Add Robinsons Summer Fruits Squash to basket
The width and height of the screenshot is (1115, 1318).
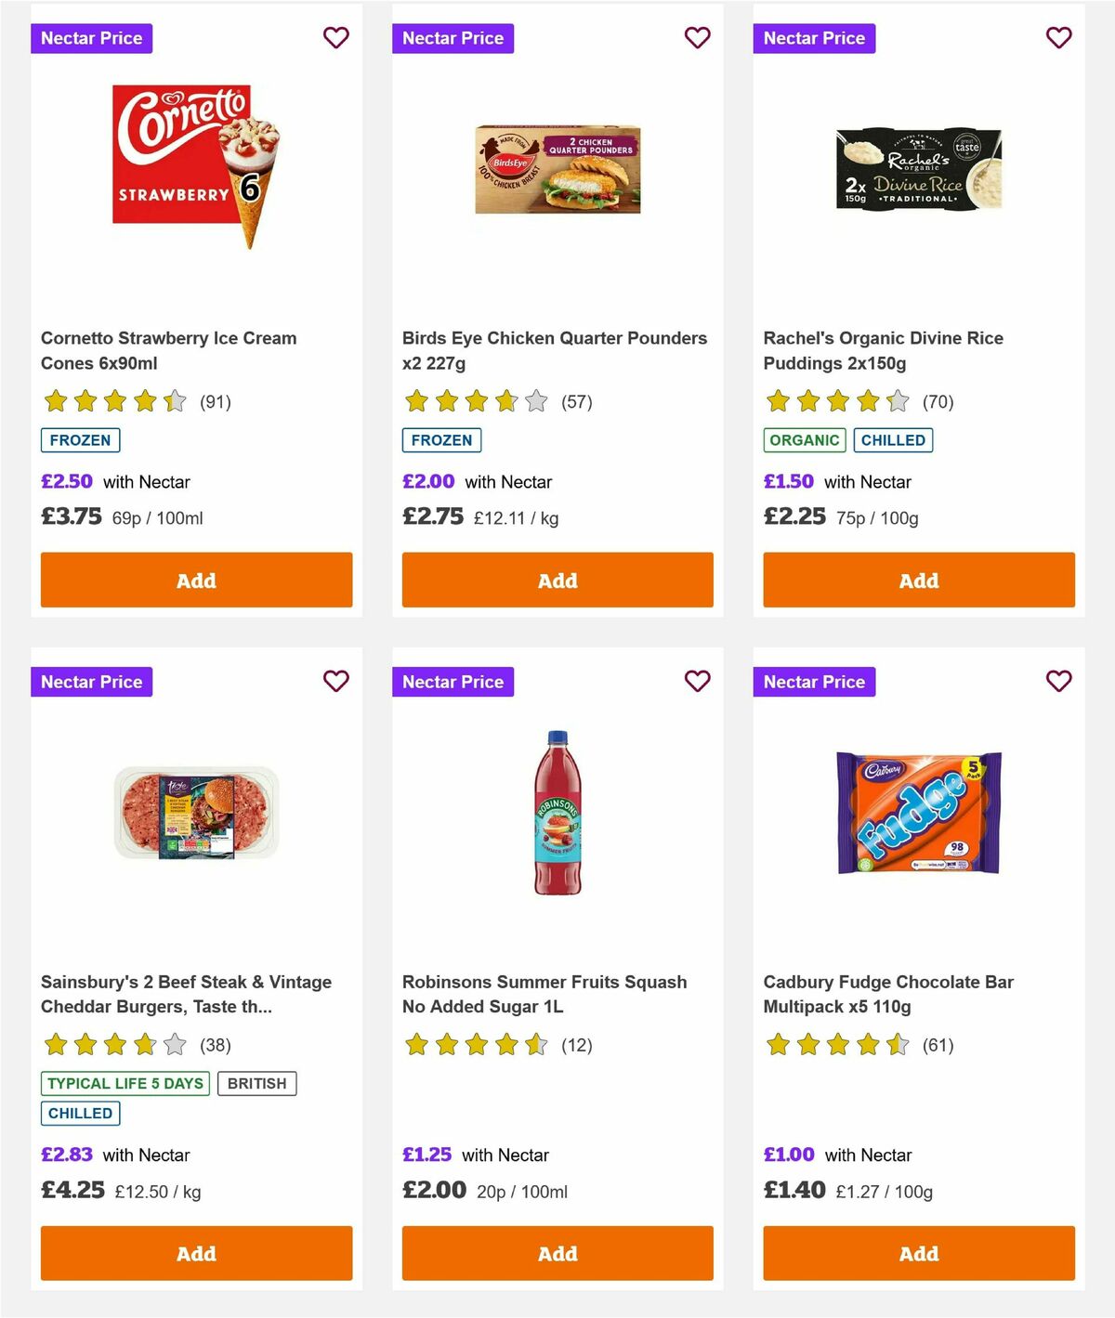pyautogui.click(x=557, y=1253)
